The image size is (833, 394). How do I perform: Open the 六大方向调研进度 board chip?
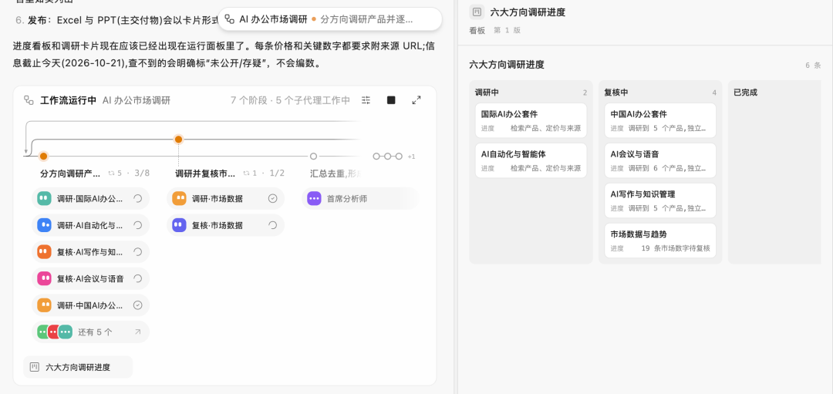point(78,367)
